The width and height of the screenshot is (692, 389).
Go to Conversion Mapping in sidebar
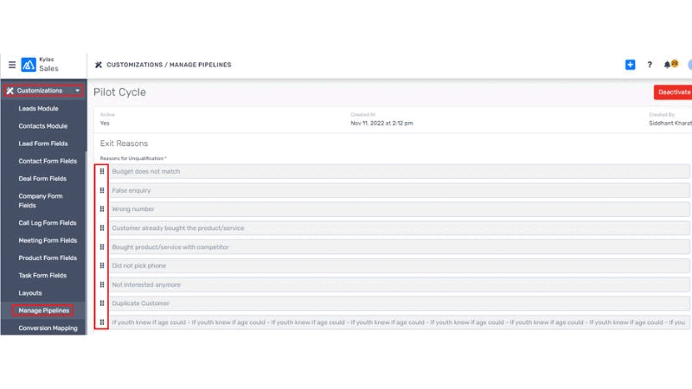pyautogui.click(x=48, y=328)
